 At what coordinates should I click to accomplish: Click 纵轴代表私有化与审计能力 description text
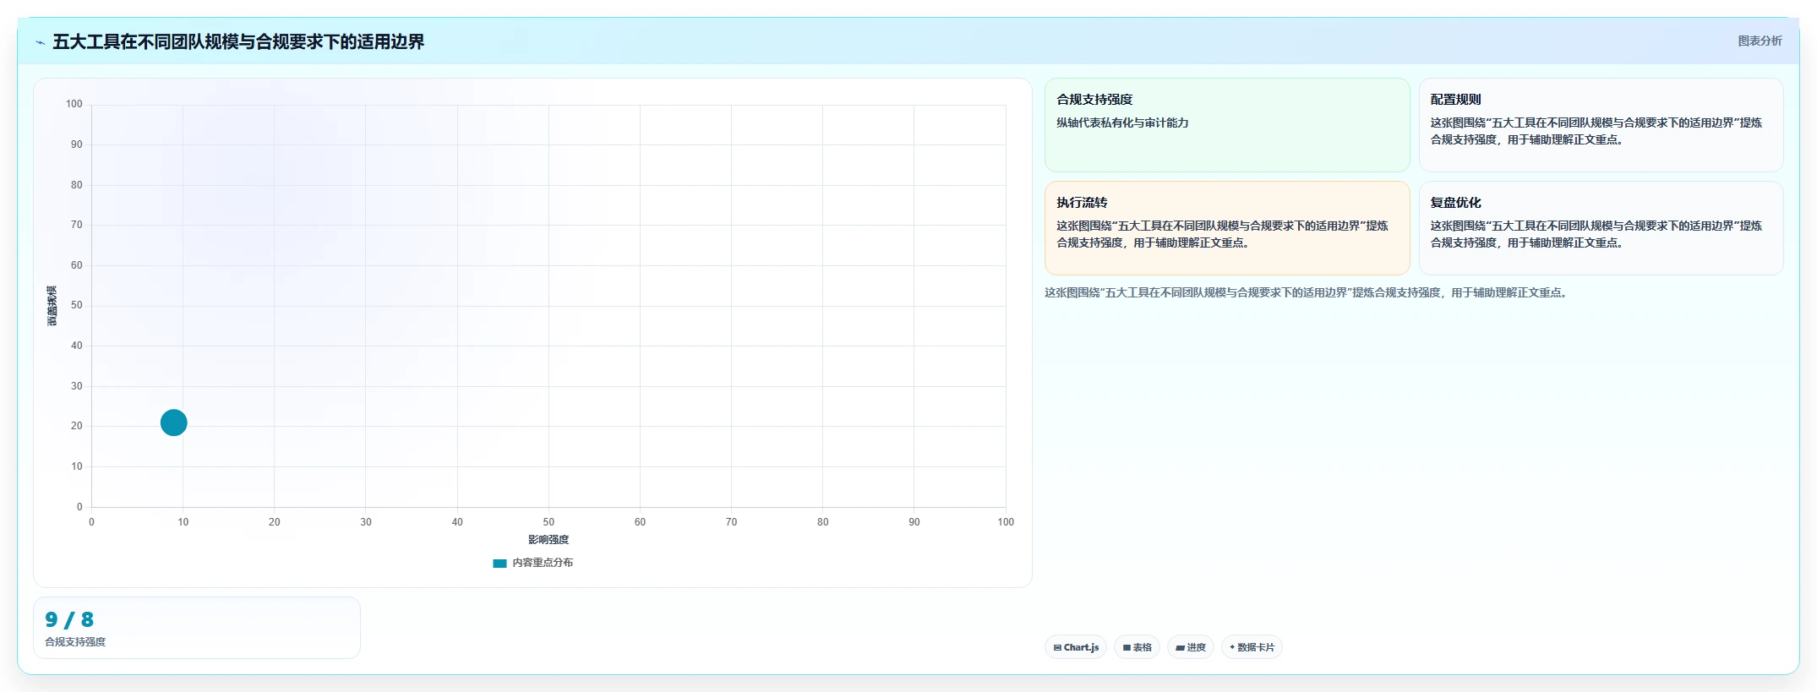pos(1122,123)
